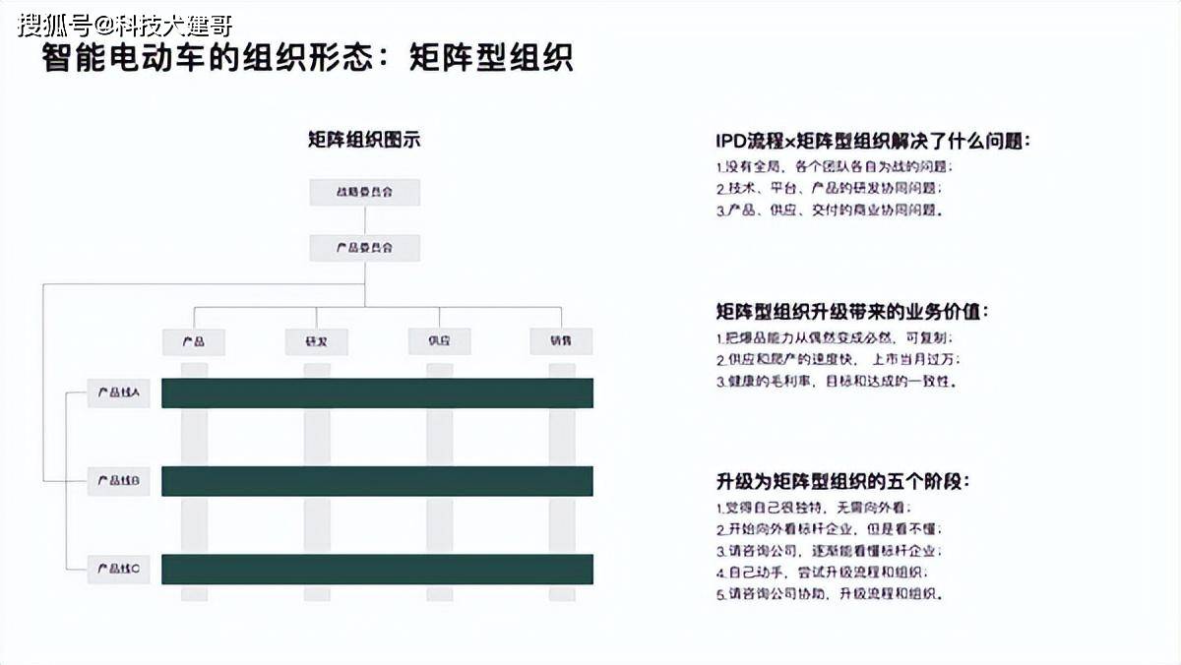The width and height of the screenshot is (1181, 665).
Task: Click the green bar for 产品线B
Action: point(377,481)
